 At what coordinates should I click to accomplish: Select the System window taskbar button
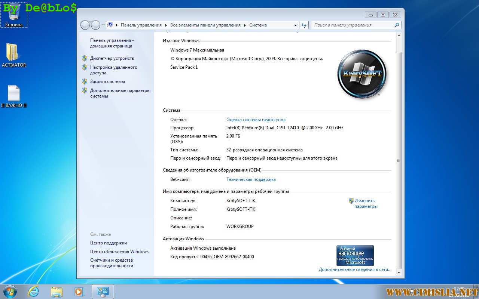pos(103,292)
